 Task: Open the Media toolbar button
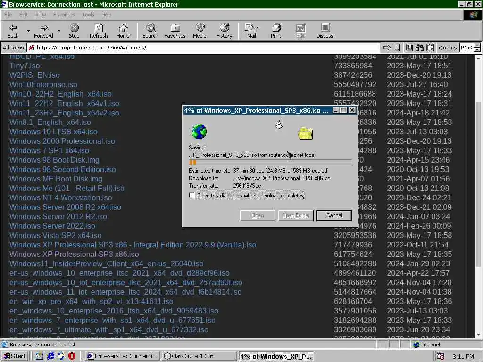click(200, 31)
